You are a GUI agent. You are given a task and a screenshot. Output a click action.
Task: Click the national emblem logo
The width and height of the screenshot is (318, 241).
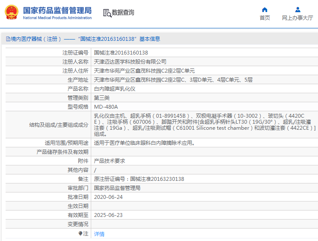[12, 12]
